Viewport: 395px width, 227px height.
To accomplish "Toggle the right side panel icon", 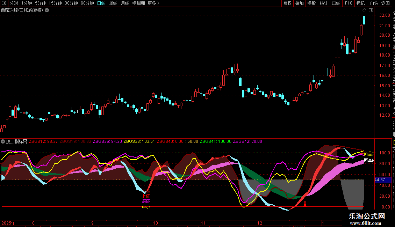I will click(371, 10).
